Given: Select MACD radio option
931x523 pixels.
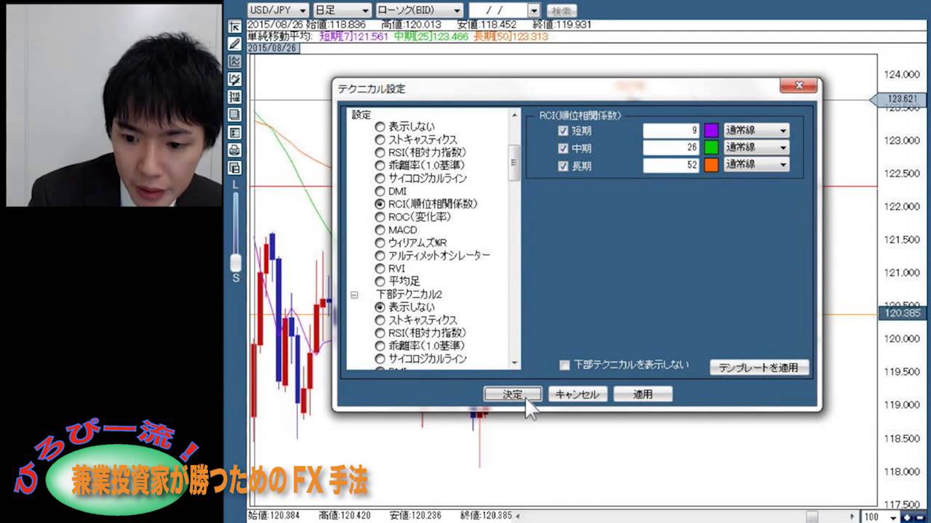Looking at the screenshot, I should click(x=380, y=230).
